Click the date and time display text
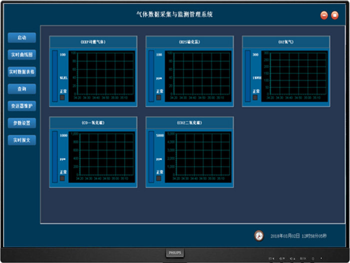Image resolution: width=350 pixels, height=263 pixels. tap(298, 236)
